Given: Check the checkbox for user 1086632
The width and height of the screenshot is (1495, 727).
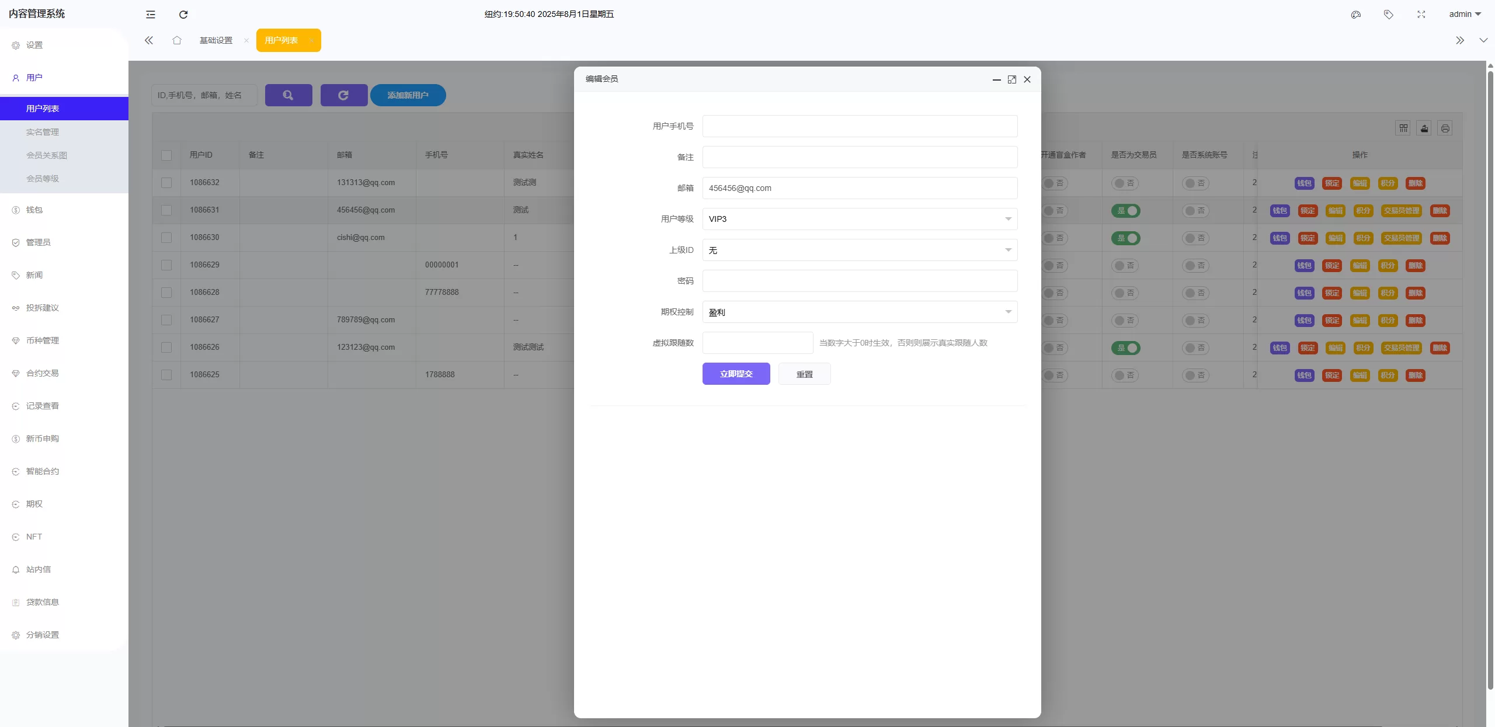Looking at the screenshot, I should pos(166,183).
